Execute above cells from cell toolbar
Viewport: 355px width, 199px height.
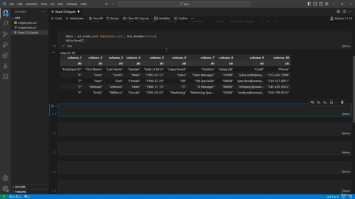pos(319,102)
